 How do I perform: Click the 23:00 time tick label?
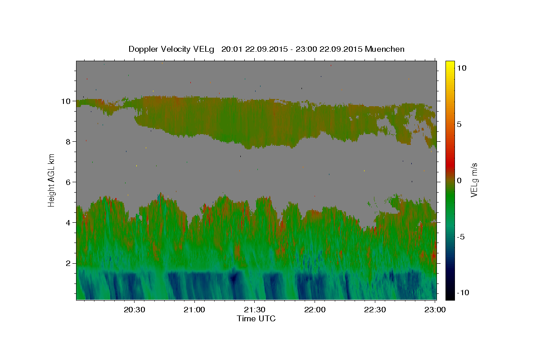point(435,310)
